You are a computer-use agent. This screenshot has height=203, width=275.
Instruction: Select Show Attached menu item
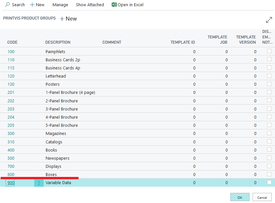90,5
